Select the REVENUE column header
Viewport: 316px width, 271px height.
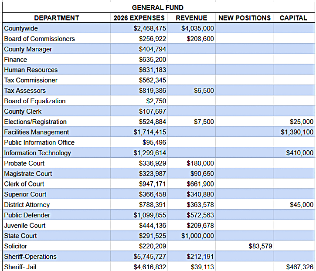point(191,18)
